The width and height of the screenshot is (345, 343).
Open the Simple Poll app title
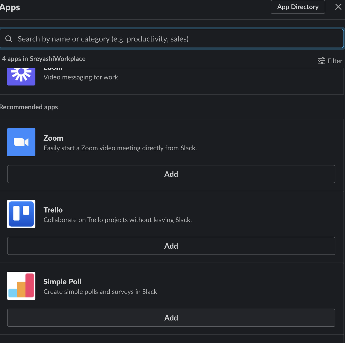[x=62, y=282]
